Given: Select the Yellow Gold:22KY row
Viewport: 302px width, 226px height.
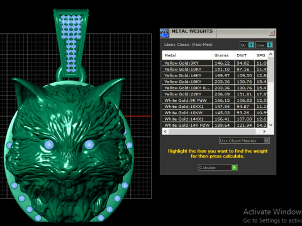Looking at the screenshot, I should [215, 94].
